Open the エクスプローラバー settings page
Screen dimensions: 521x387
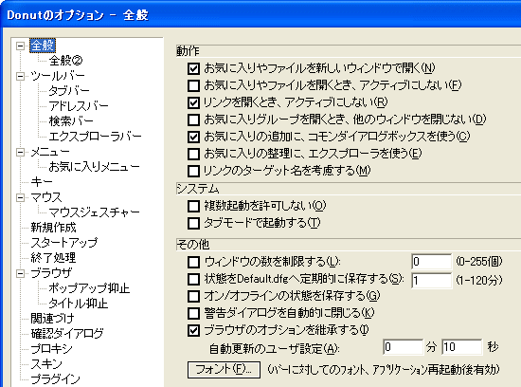[95, 137]
